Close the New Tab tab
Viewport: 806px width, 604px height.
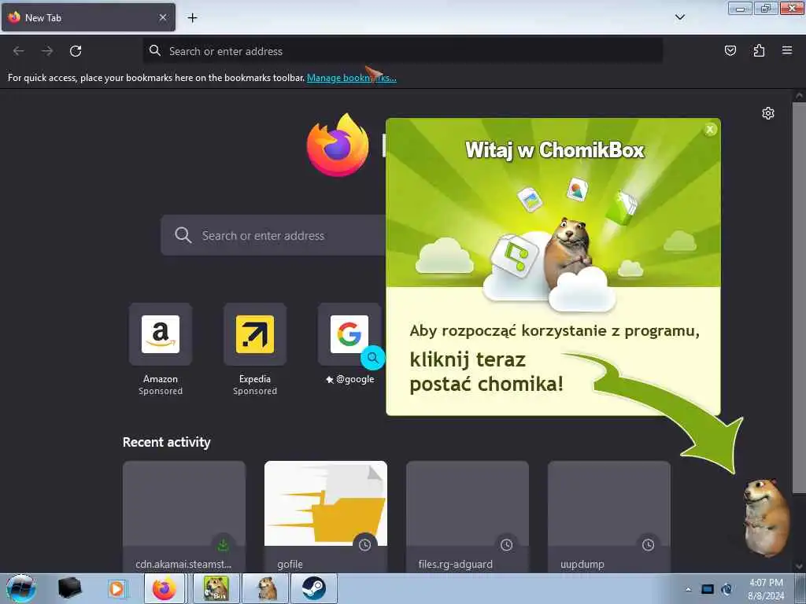162,17
